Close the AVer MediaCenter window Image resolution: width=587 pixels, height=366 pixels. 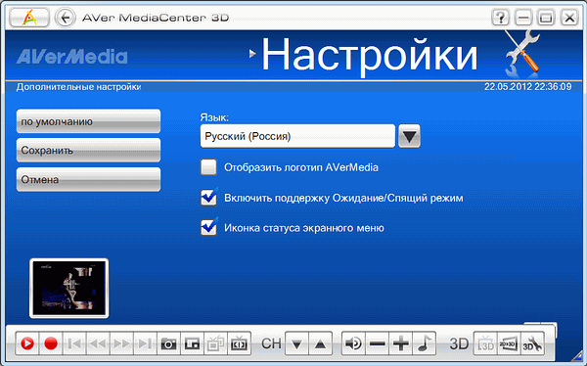[569, 18]
